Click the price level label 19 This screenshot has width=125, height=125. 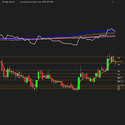pyautogui.click(x=119, y=90)
